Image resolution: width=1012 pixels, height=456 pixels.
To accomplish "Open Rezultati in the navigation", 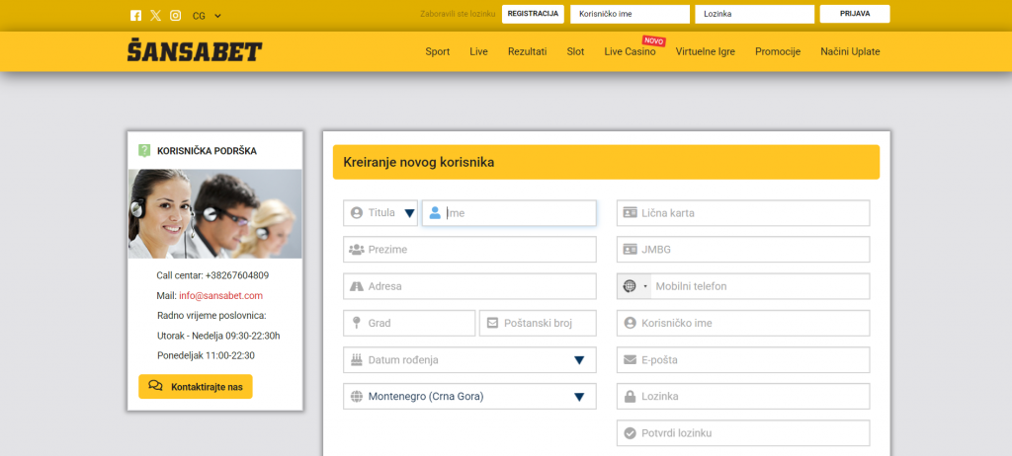I will (528, 51).
